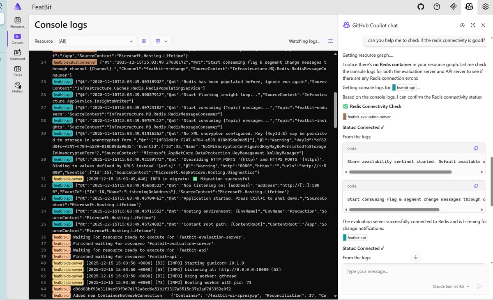Screen dimensions: 493x300
Task: Open the help question mark icon
Action: tap(437, 7)
